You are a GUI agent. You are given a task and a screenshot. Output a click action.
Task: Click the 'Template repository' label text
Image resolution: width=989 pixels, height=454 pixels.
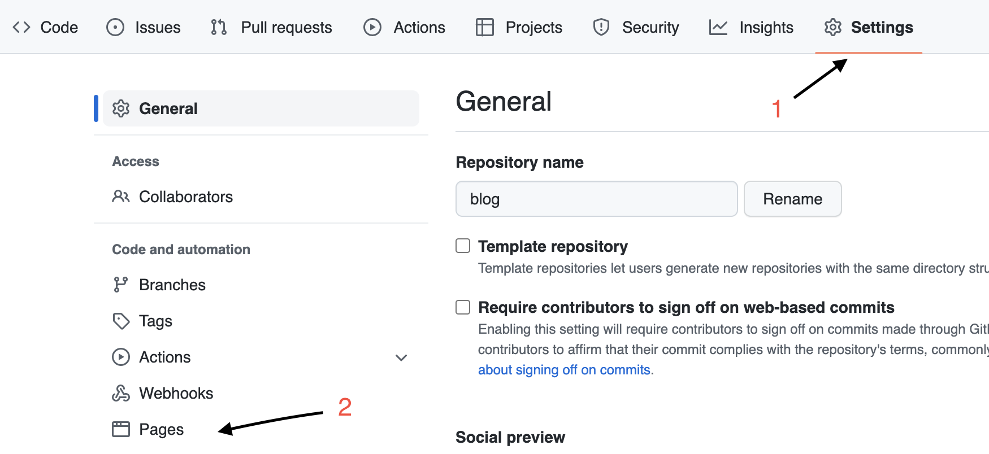(x=553, y=246)
